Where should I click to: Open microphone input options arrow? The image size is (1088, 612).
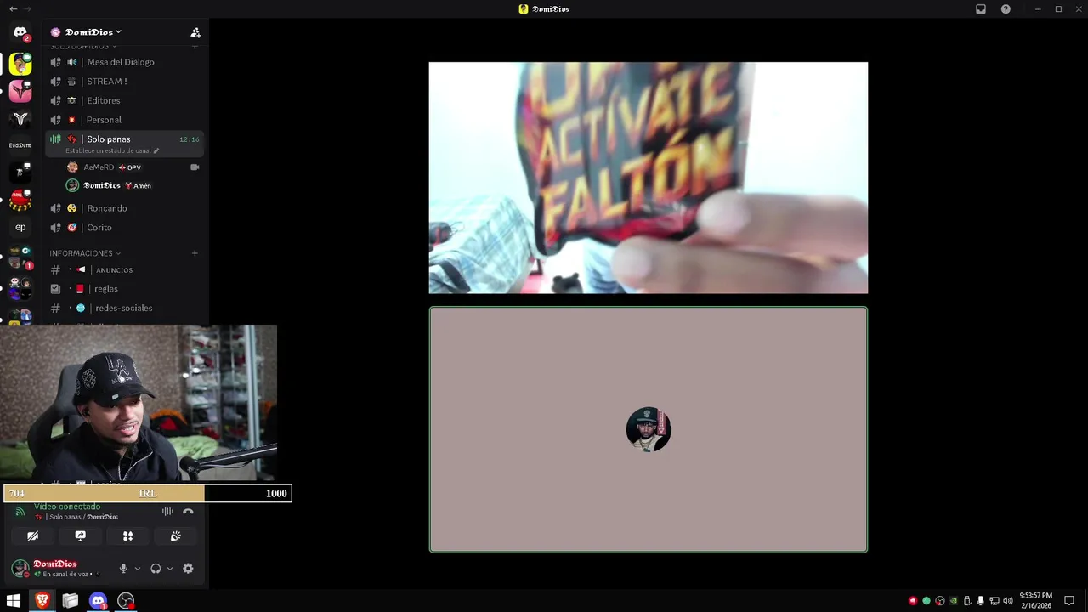coord(138,569)
